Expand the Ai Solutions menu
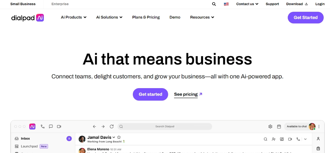The image size is (330, 153). tap(109, 17)
